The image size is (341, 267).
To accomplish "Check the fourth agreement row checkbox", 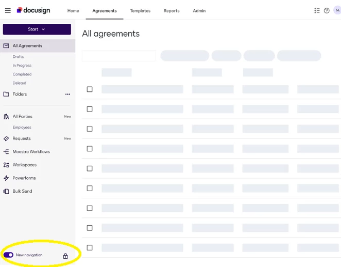I will coord(90,149).
